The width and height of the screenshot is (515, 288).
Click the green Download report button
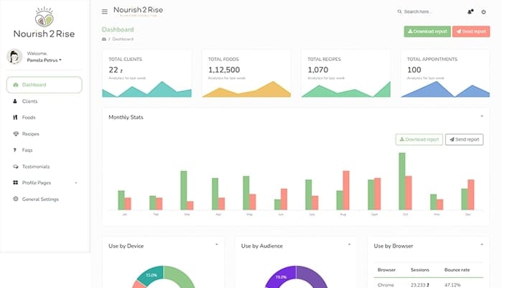point(427,32)
